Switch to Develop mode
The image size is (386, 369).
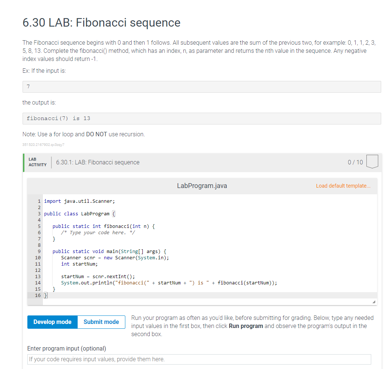point(52,322)
